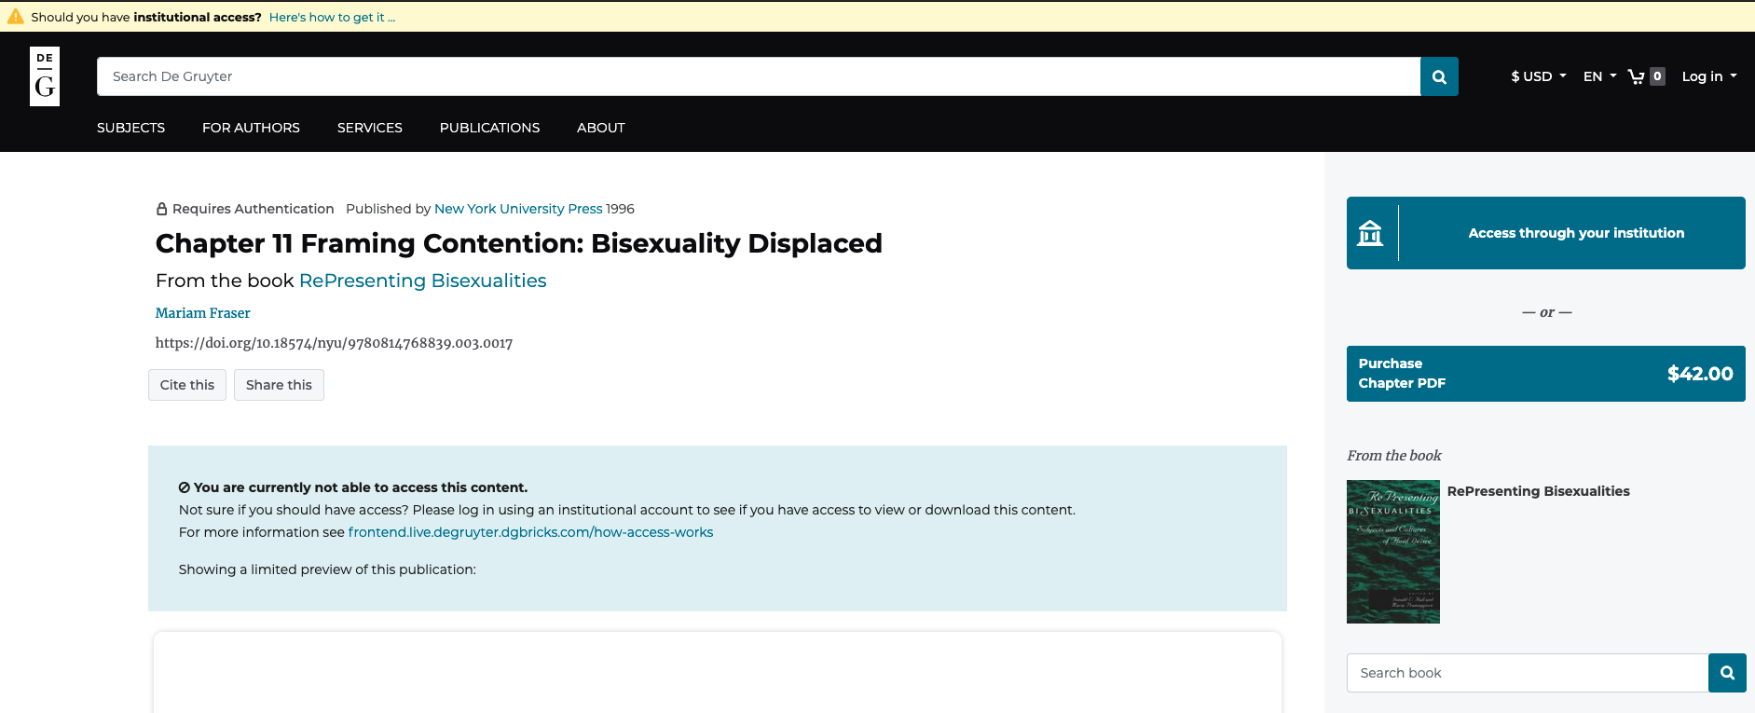Open the Log in dropdown

[x=1709, y=76]
